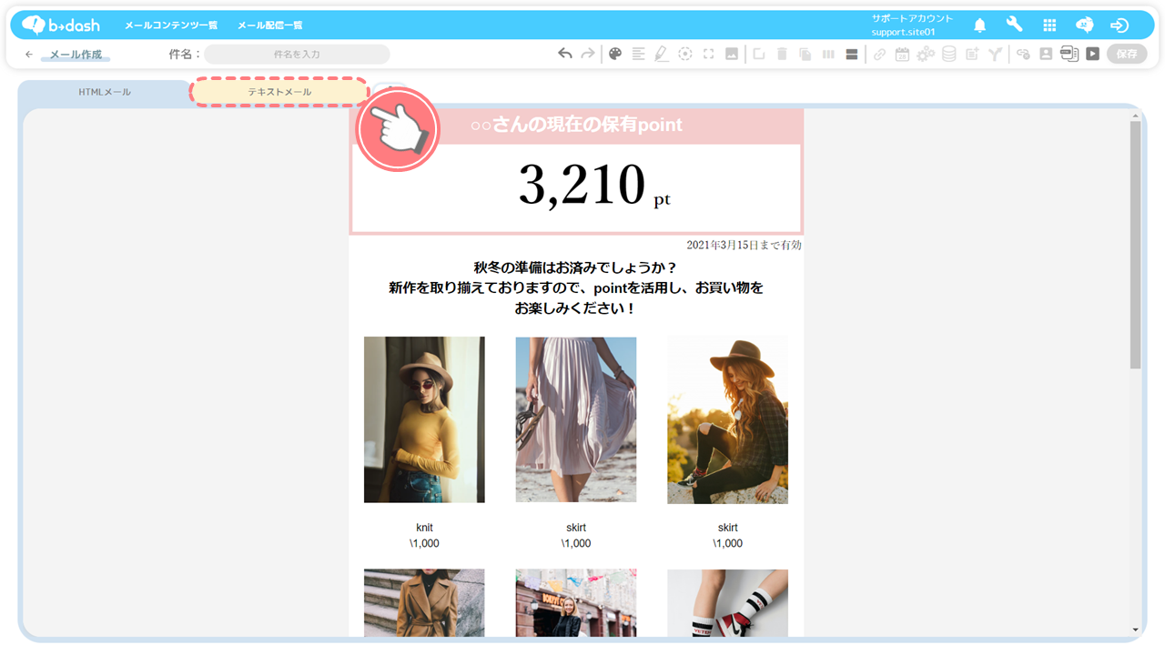Viewport: 1165px width, 655px height.
Task: Open メールコンテンツ一覧 menu
Action: pos(171,25)
